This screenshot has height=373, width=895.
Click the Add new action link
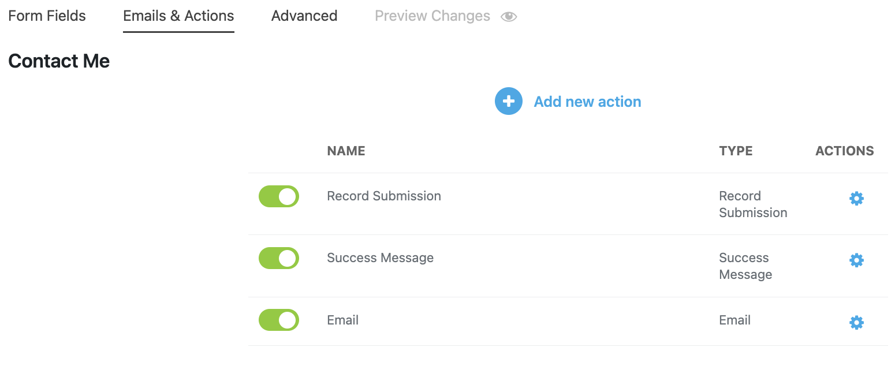tap(587, 102)
